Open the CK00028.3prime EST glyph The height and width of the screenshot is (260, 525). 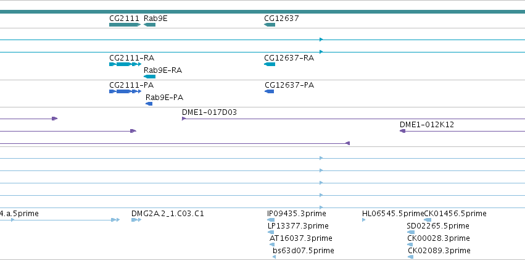(410, 245)
